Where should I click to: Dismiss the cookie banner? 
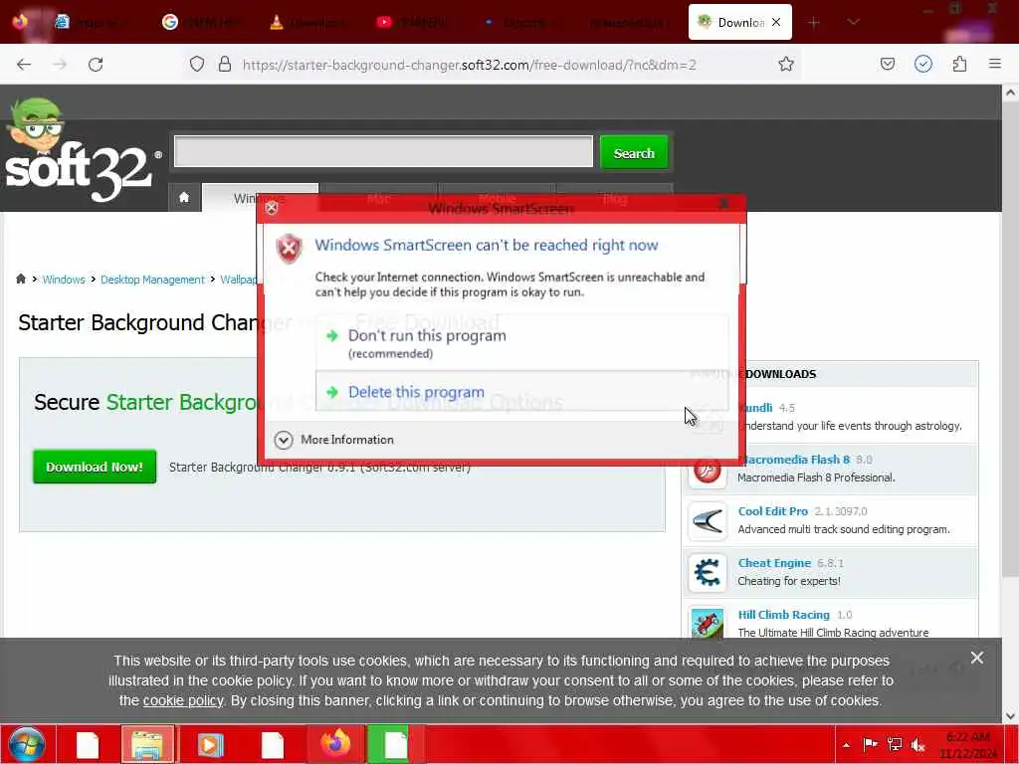click(x=977, y=658)
